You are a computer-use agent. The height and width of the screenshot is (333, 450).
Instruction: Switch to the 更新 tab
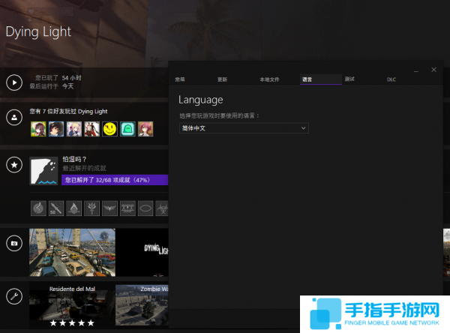coord(222,79)
